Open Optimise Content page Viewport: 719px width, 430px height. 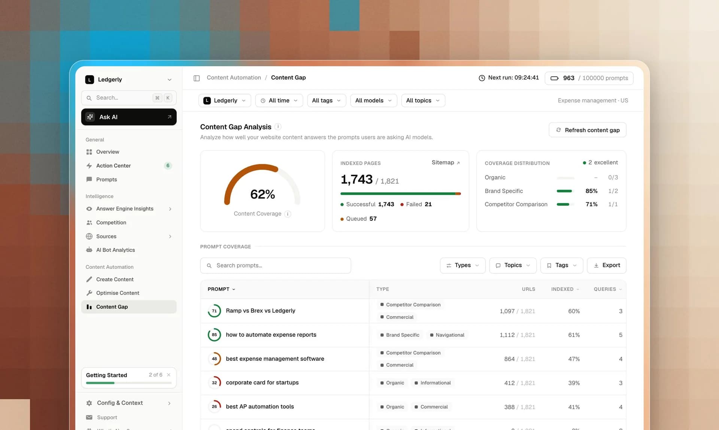[129, 293]
